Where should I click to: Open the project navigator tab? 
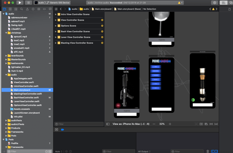point(4,9)
